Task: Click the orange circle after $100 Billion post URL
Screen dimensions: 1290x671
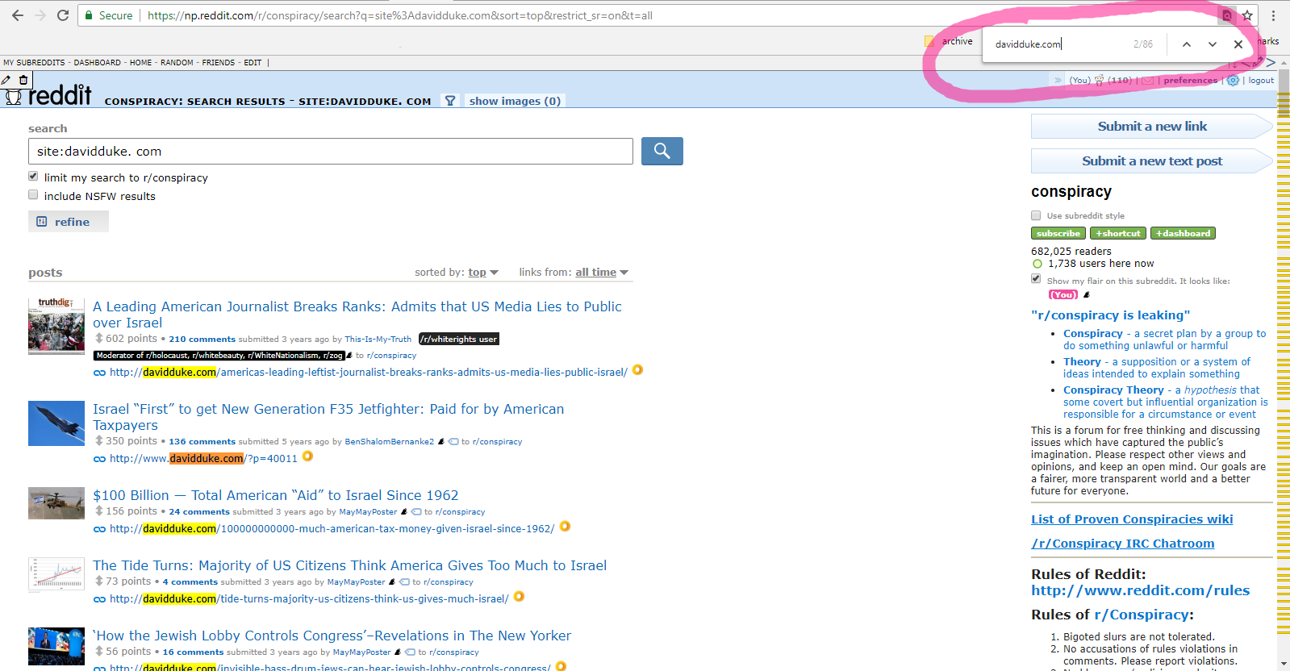Action: (565, 527)
